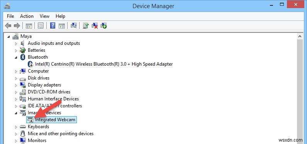The width and height of the screenshot is (307, 144).
Task: Click the Mice and other pointing devices icon
Action: coord(23,134)
